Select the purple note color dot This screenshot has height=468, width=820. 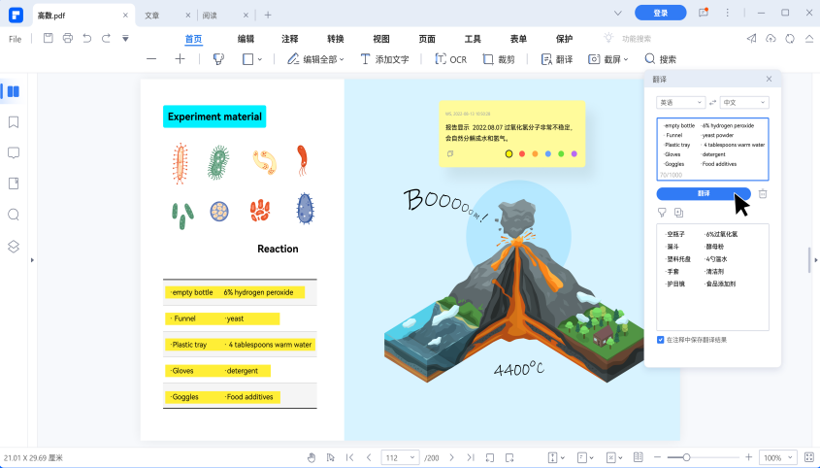pyautogui.click(x=574, y=154)
